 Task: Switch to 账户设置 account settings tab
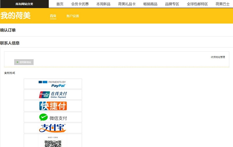pyautogui.click(x=73, y=16)
